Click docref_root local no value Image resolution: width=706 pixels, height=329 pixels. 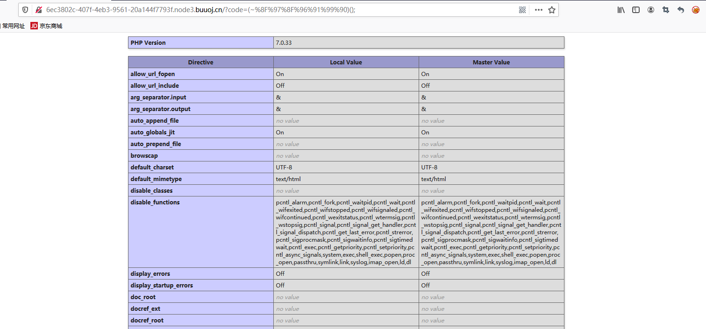[287, 320]
